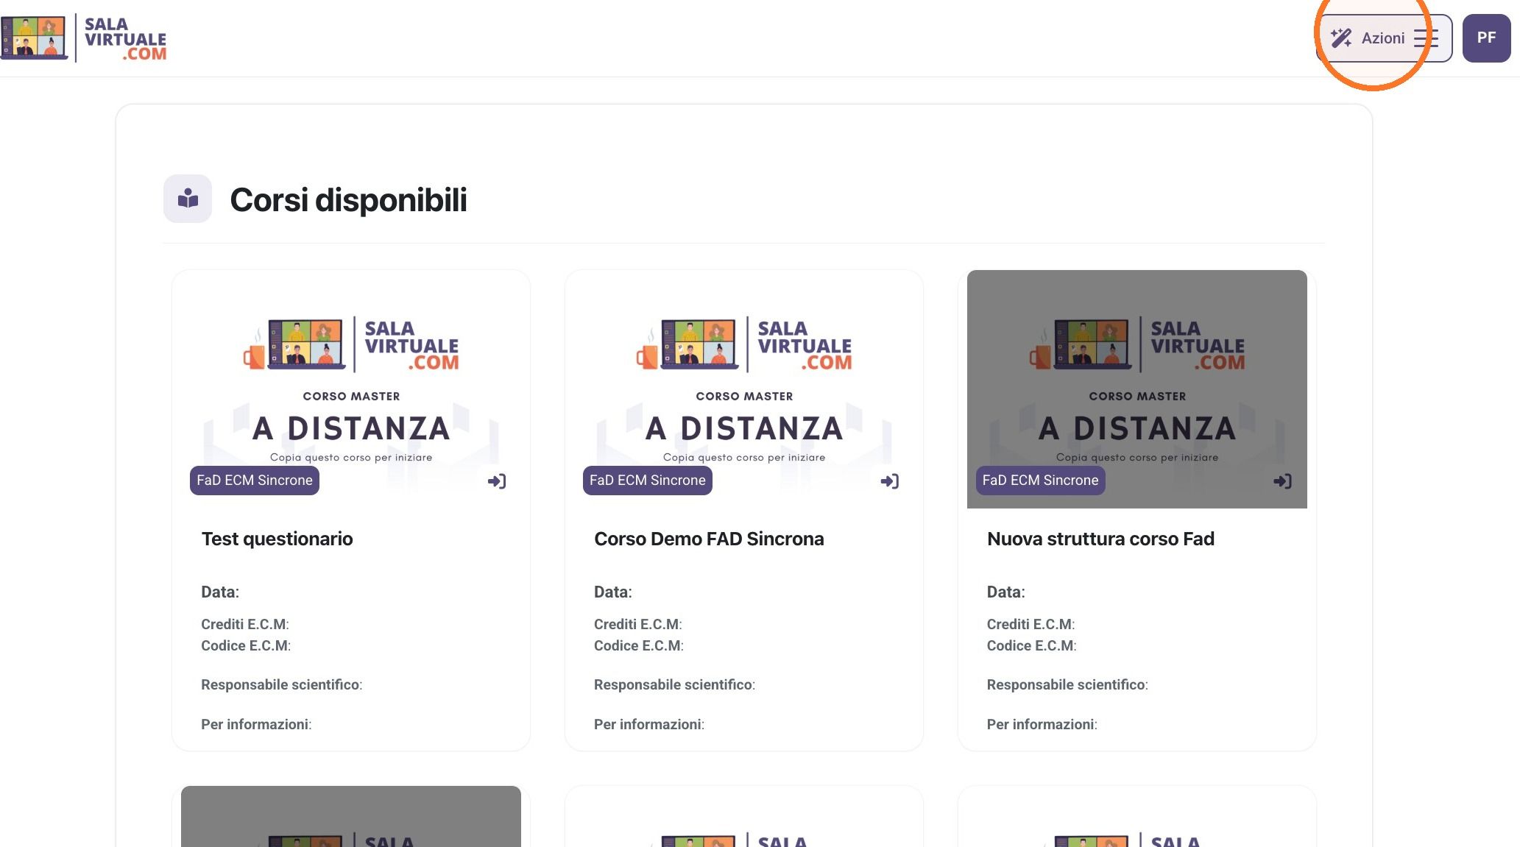Select FaD ECM Sincrone badge on Corso Demo FAD Sincrona
The image size is (1520, 847).
tap(648, 481)
